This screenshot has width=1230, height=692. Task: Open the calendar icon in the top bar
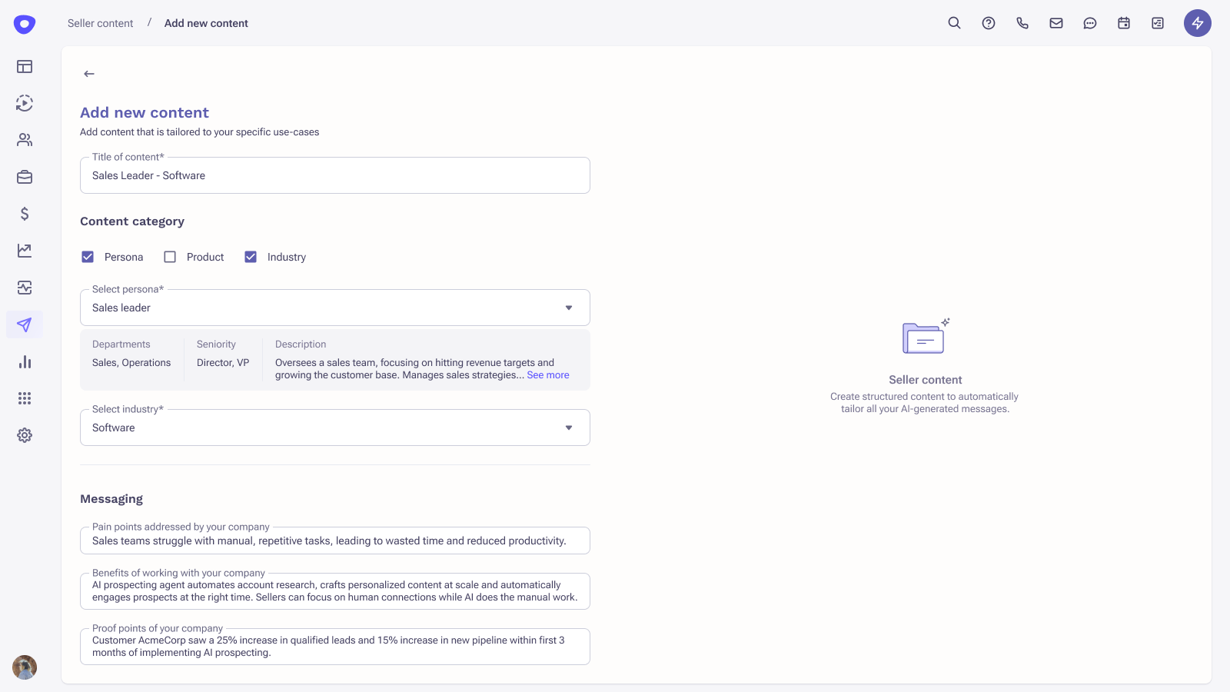click(x=1123, y=23)
